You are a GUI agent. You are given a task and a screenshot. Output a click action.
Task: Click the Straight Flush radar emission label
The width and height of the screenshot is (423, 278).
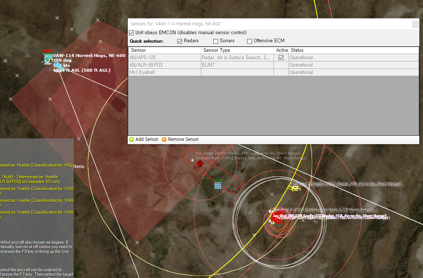tap(251, 158)
